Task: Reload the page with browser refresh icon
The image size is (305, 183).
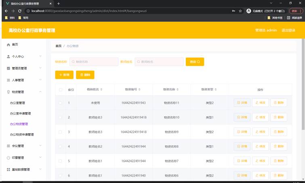Action: [x=20, y=11]
